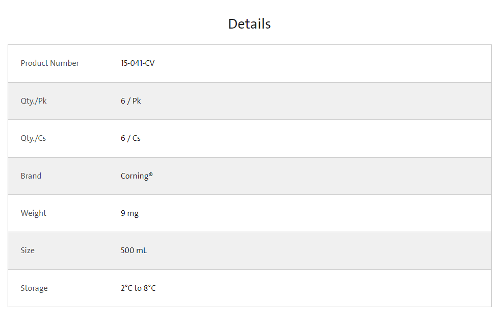Click the registered trademark symbol after Corning
This screenshot has width=503, height=325.
pyautogui.click(x=151, y=174)
